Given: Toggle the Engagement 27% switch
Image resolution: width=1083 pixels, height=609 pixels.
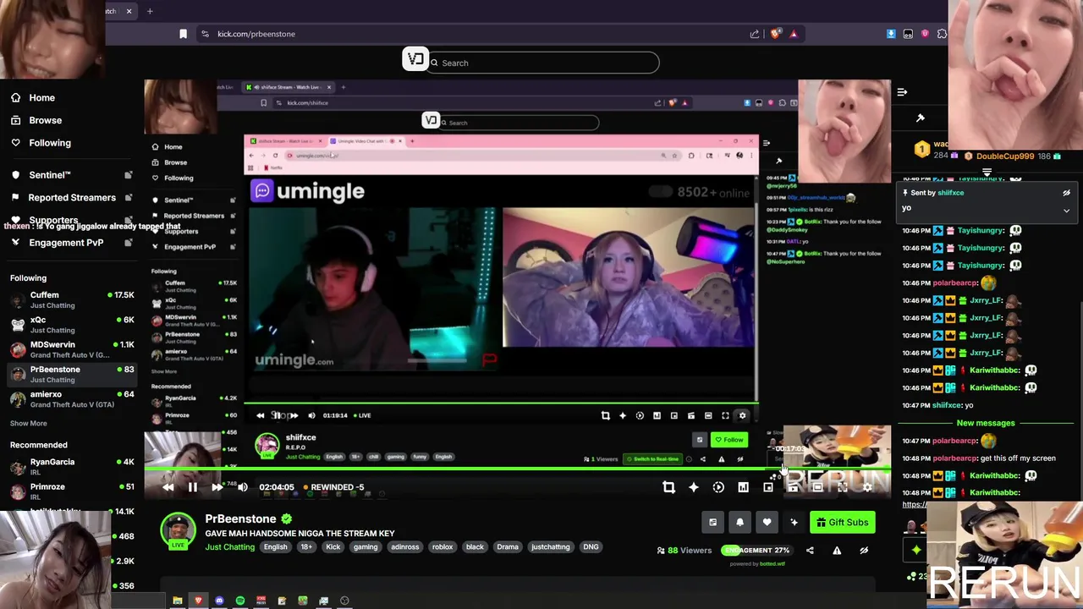Looking at the screenshot, I should 757,551.
